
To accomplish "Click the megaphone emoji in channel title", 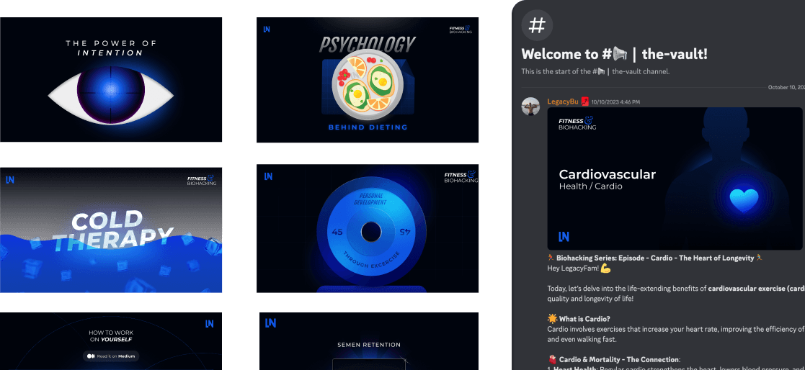I will click(x=620, y=54).
